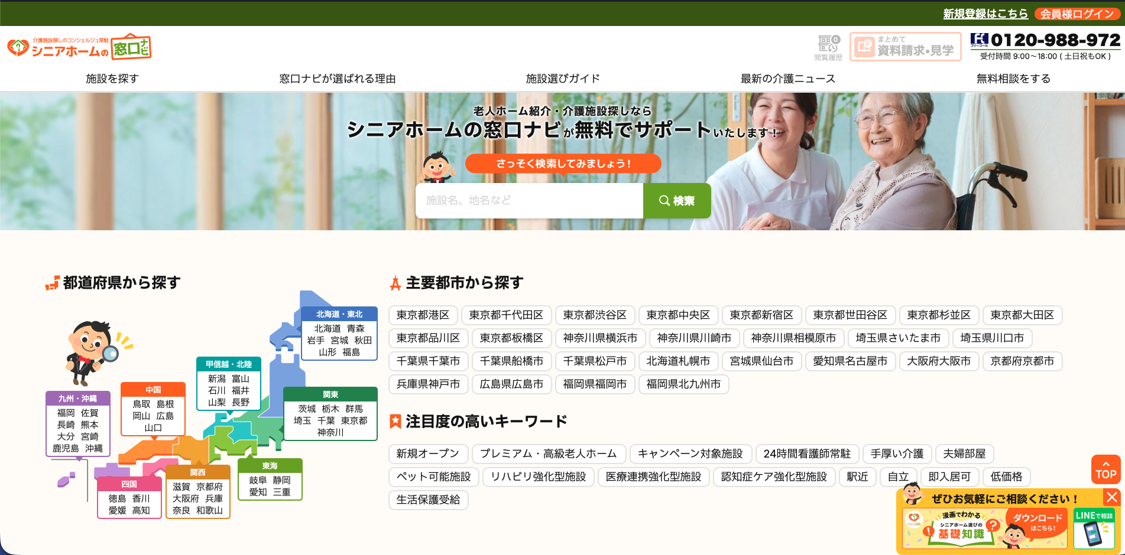Screen dimensions: 1125x555
Task: Click the 会員様ログイン button
Action: [1077, 14]
